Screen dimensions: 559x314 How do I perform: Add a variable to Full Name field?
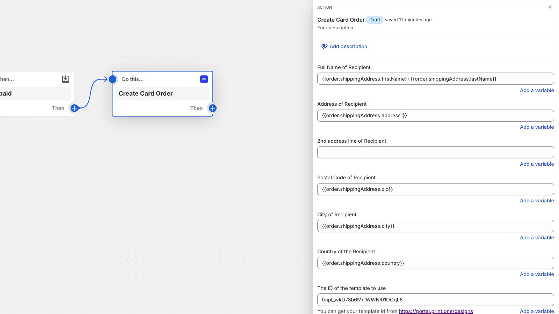pyautogui.click(x=537, y=90)
